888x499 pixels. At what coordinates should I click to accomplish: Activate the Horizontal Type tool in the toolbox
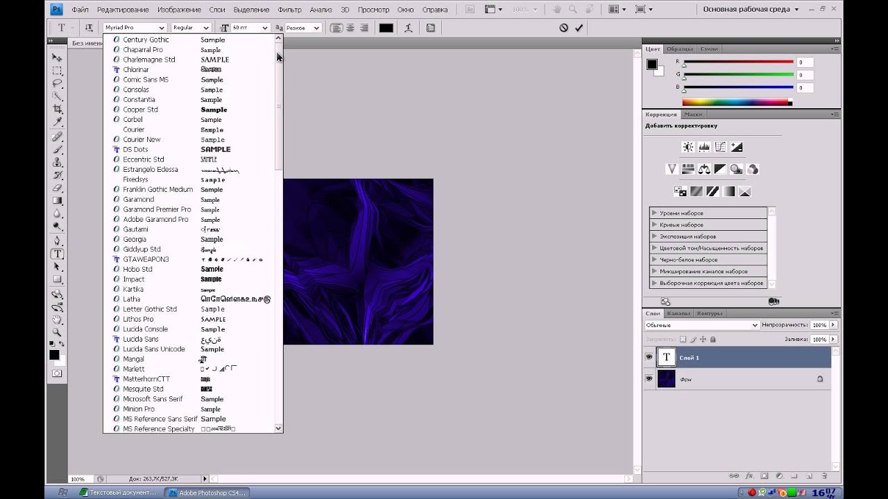[57, 254]
